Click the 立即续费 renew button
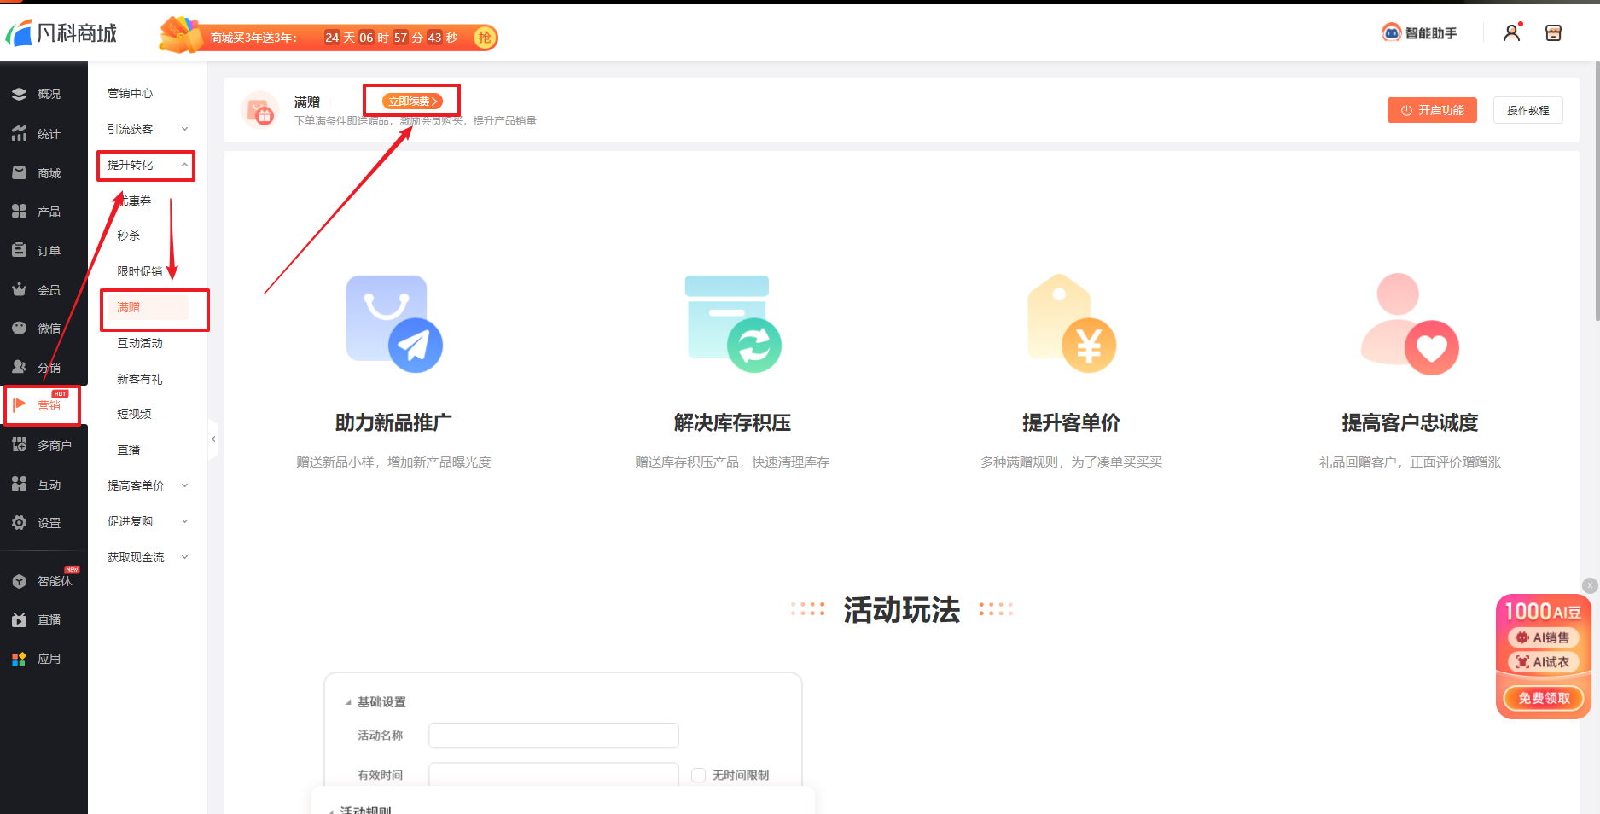 [x=412, y=101]
